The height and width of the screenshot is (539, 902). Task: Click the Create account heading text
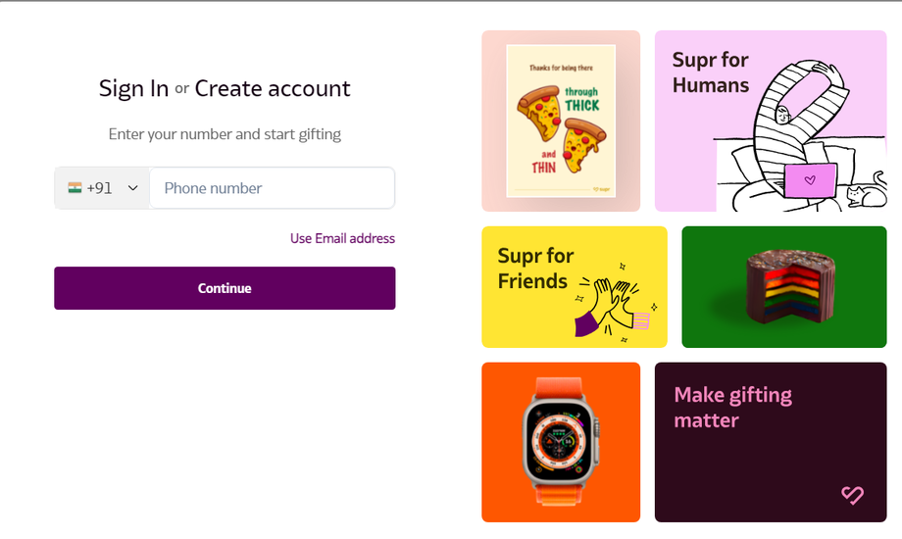pos(273,88)
